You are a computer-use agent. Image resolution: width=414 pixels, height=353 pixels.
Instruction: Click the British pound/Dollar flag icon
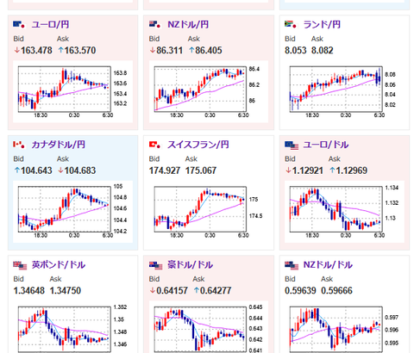click(x=20, y=265)
